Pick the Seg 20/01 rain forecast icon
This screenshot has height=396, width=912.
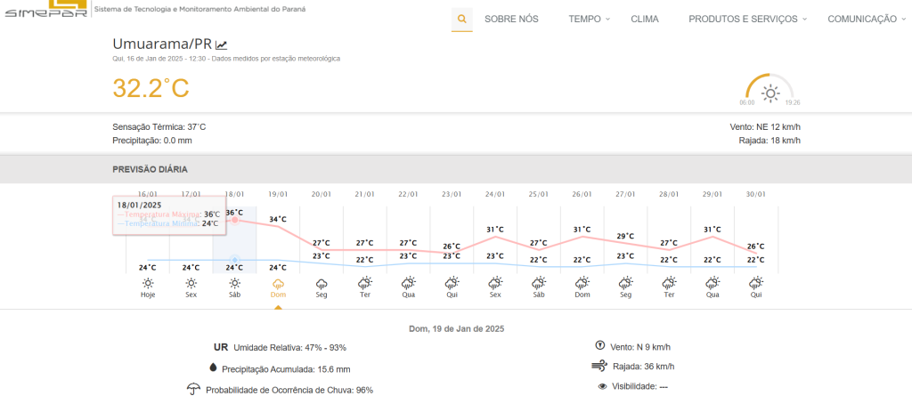[x=322, y=283]
